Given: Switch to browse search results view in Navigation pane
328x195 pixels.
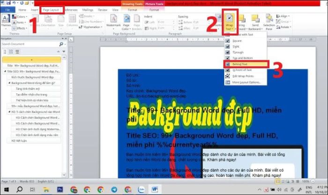Looking at the screenshot, I should point(17,51).
